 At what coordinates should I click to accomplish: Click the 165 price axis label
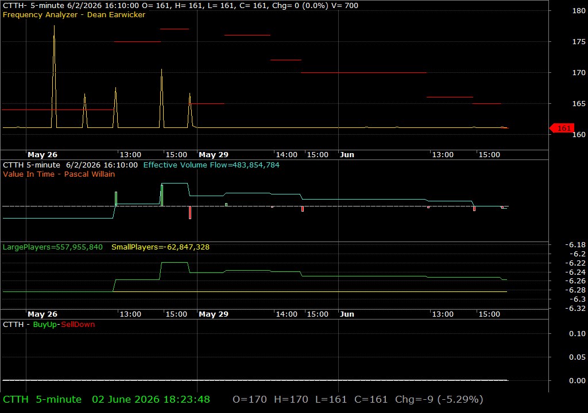point(579,103)
